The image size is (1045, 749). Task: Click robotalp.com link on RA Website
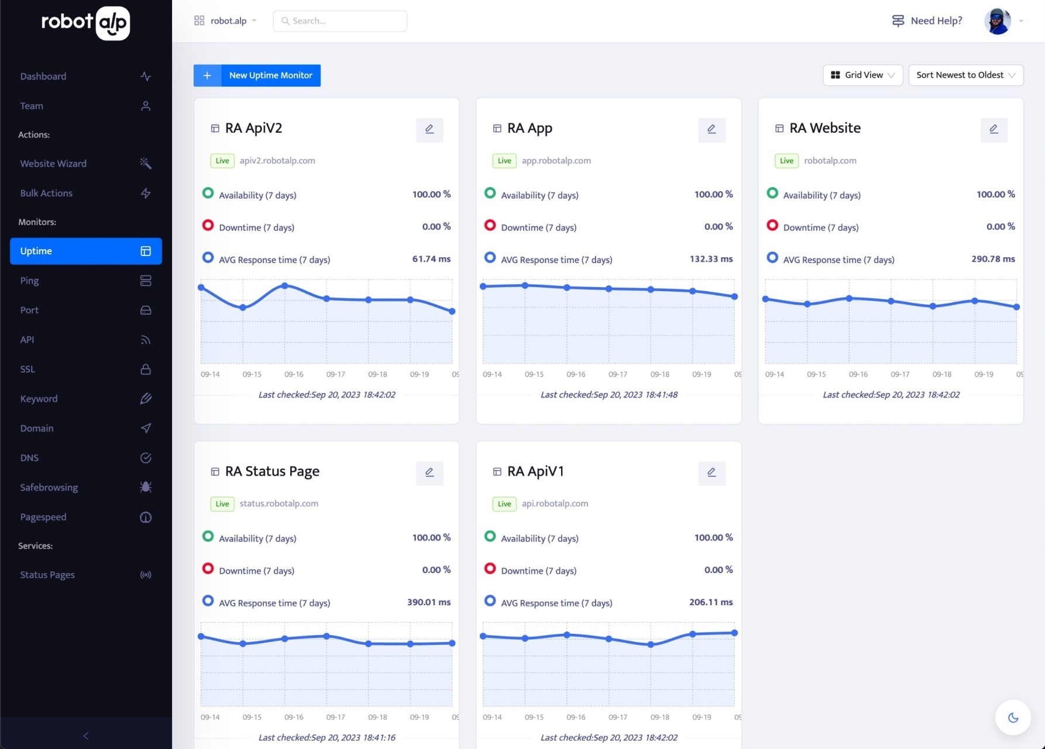(x=830, y=160)
